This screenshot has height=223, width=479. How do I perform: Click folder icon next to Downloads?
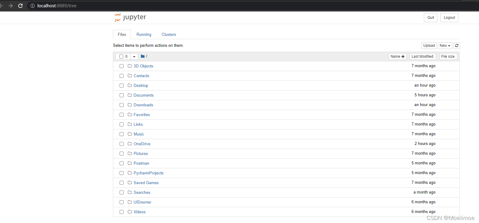pyautogui.click(x=130, y=105)
